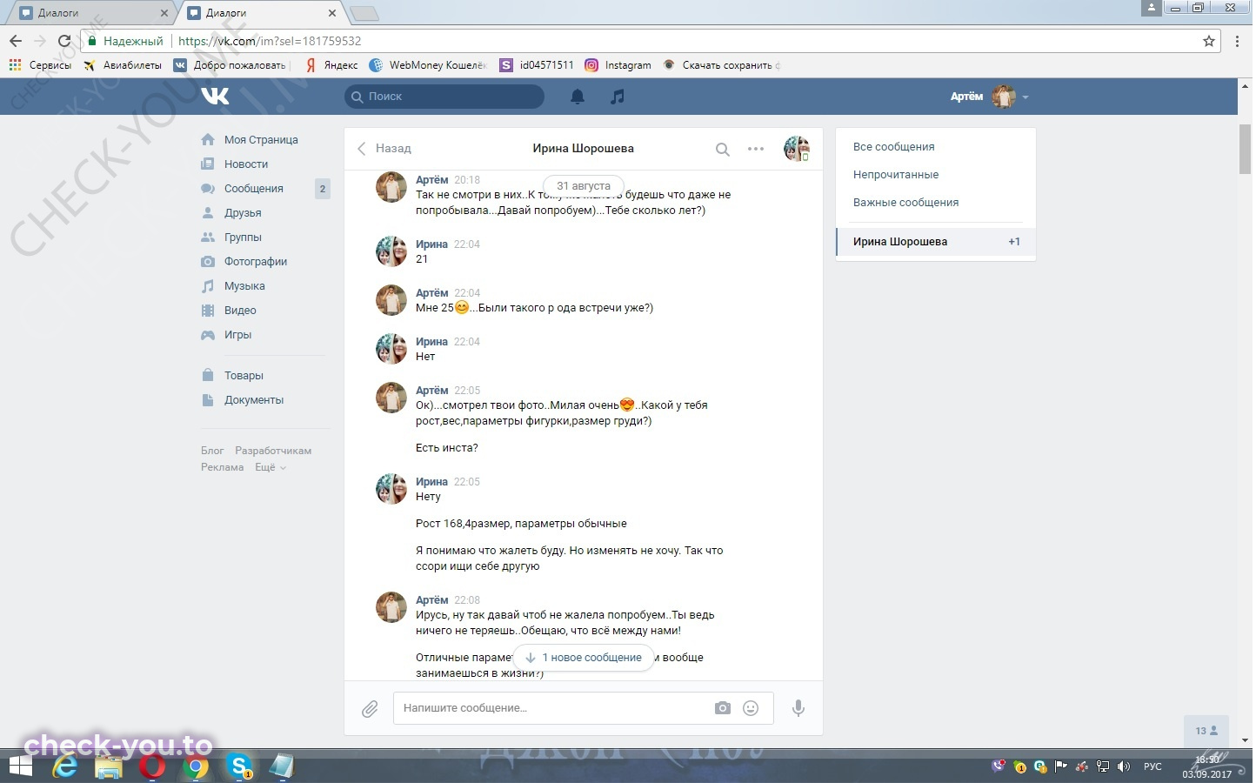Open Ирина's avatar on the message 21
The height and width of the screenshot is (783, 1256).
(391, 251)
